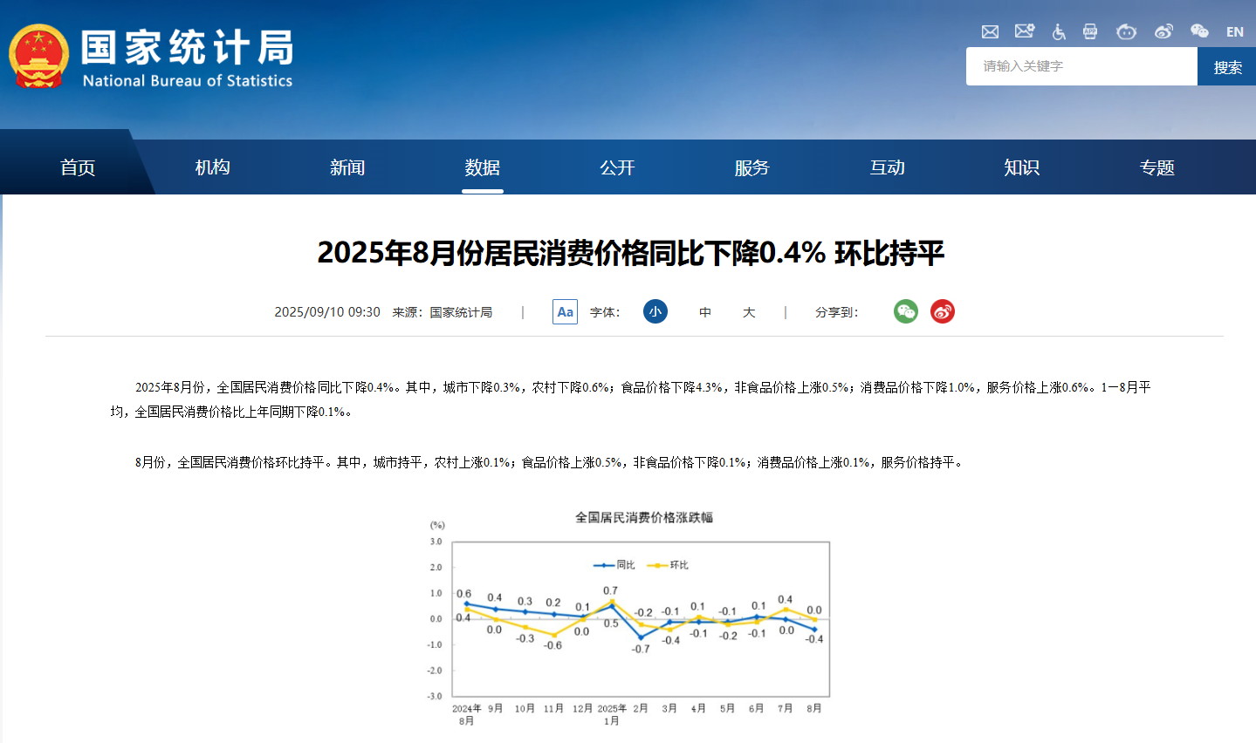1256x743 pixels.
Task: Select small font size 小
Action: (655, 311)
